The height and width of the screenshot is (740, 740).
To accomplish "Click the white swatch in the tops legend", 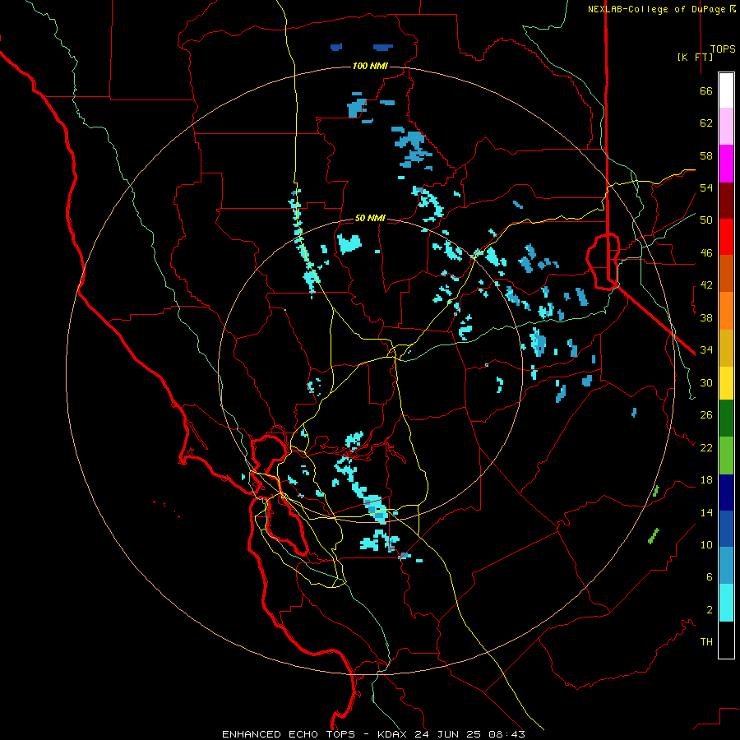I will click(726, 90).
